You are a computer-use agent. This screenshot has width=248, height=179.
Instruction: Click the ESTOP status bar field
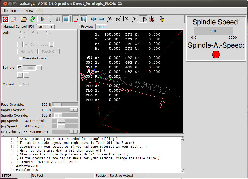(16, 176)
